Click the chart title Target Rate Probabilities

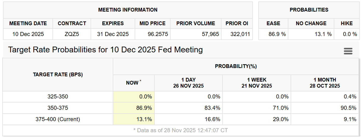tap(105, 50)
